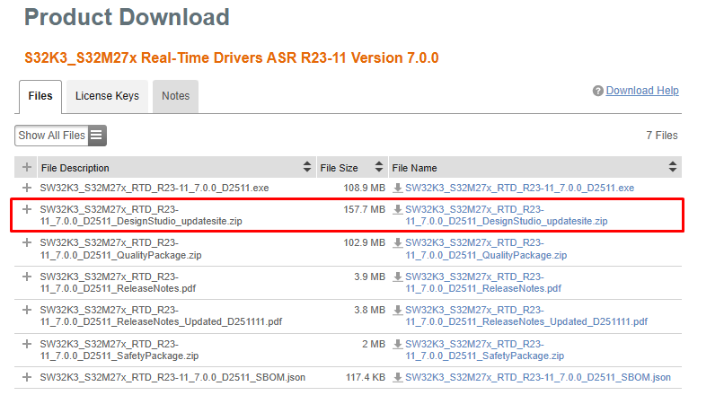Click the D2511.exe file description text
This screenshot has height=404, width=724.
155,188
